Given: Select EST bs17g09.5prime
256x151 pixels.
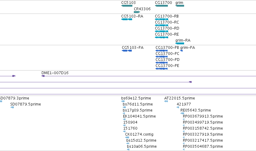Looking at the screenshot, I should click(124, 113).
